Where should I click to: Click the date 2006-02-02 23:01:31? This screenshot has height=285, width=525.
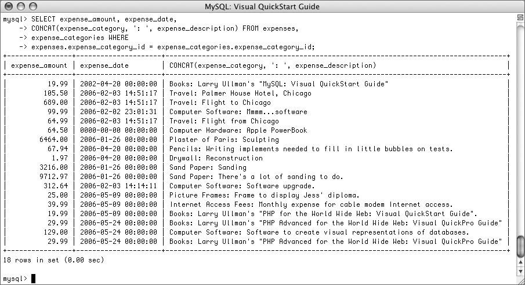click(118, 112)
